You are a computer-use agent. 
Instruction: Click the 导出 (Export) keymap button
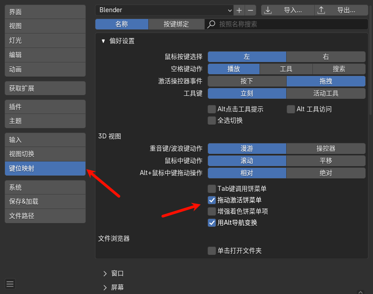(341, 10)
